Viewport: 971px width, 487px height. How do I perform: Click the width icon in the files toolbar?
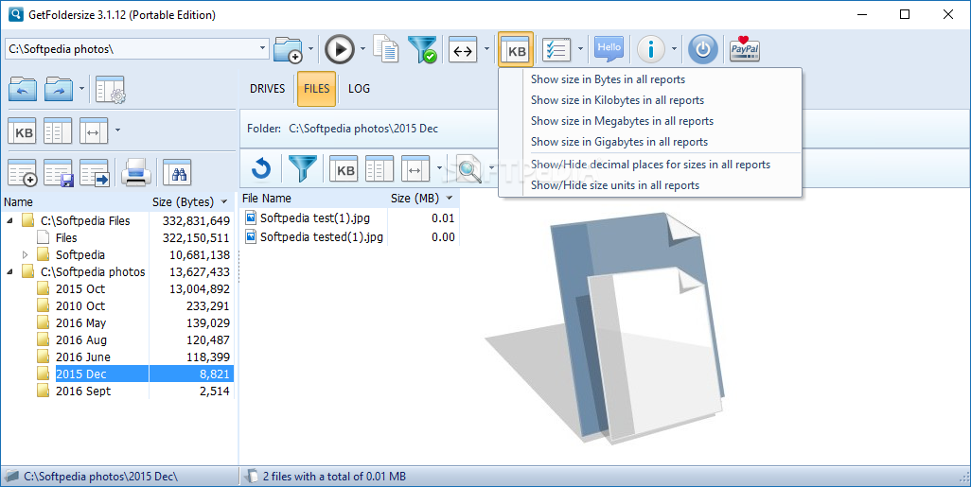tap(415, 169)
